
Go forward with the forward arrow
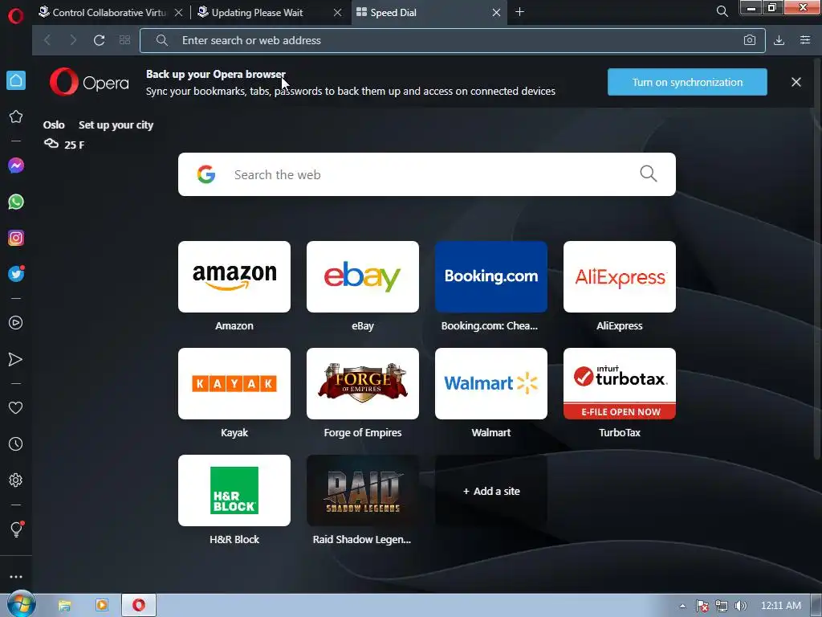point(73,40)
